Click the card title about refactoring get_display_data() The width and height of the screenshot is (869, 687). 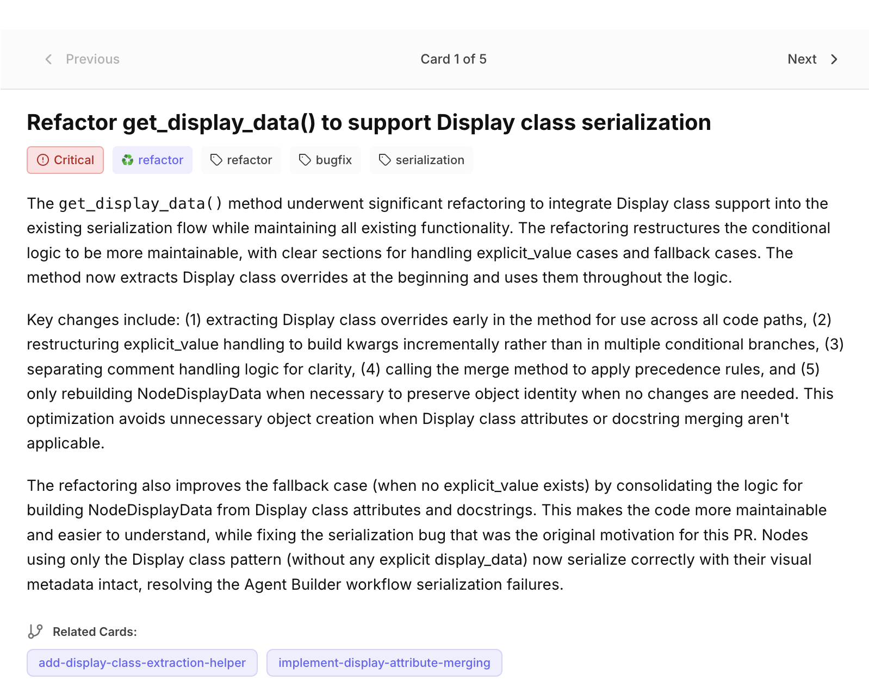coord(369,122)
